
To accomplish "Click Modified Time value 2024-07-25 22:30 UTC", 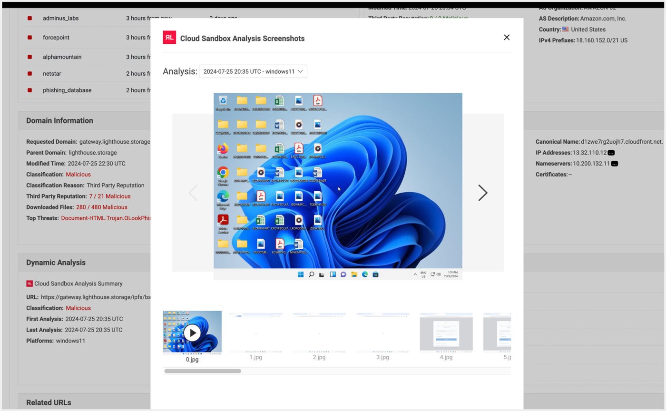I will pyautogui.click(x=97, y=163).
